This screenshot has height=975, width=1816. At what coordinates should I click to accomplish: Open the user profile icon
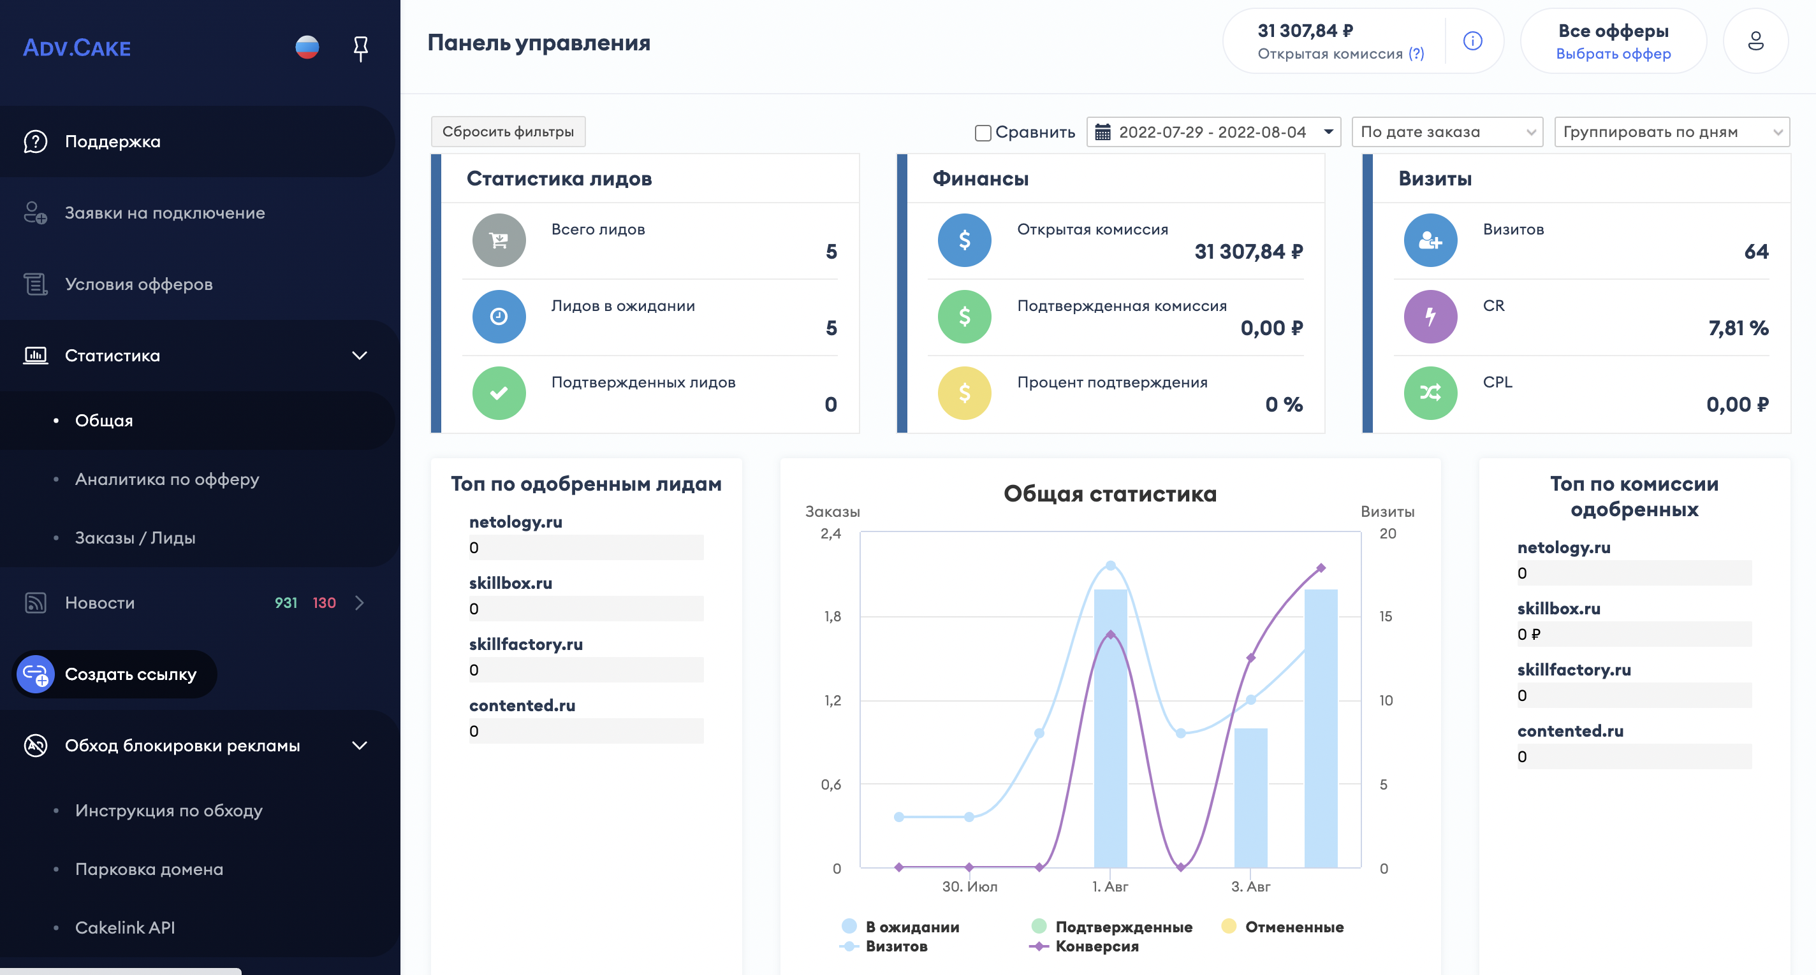pyautogui.click(x=1755, y=41)
